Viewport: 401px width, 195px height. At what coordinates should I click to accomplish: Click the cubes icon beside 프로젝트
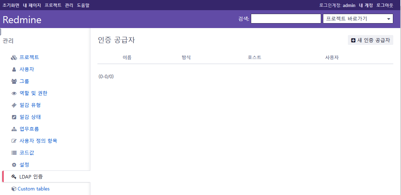14,58
